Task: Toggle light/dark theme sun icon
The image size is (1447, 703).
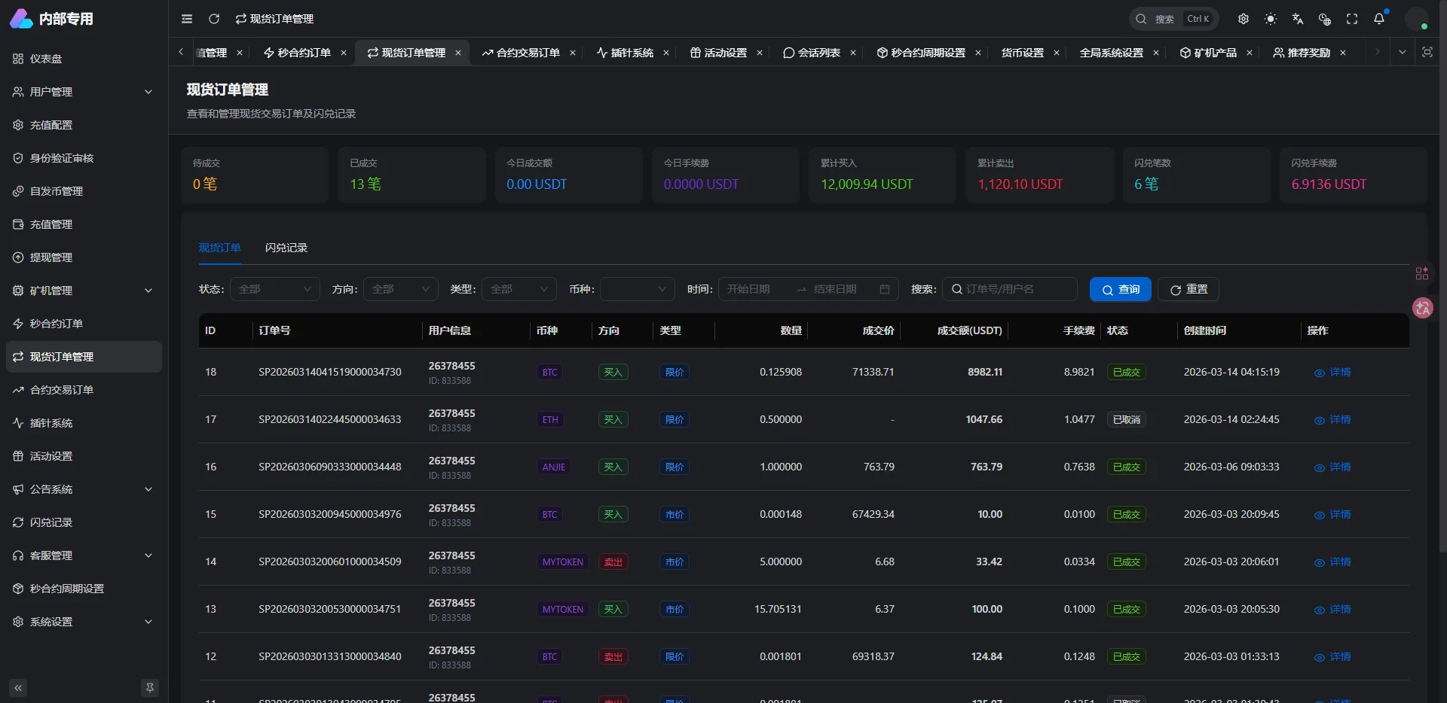Action: tap(1271, 19)
